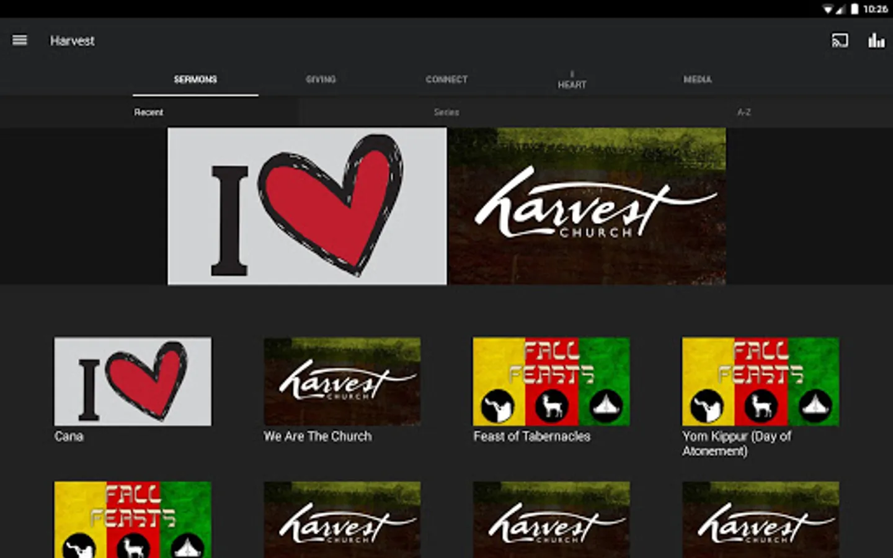
Task: Open the Yom Kippur sermon thumbnail
Action: pyautogui.click(x=761, y=381)
